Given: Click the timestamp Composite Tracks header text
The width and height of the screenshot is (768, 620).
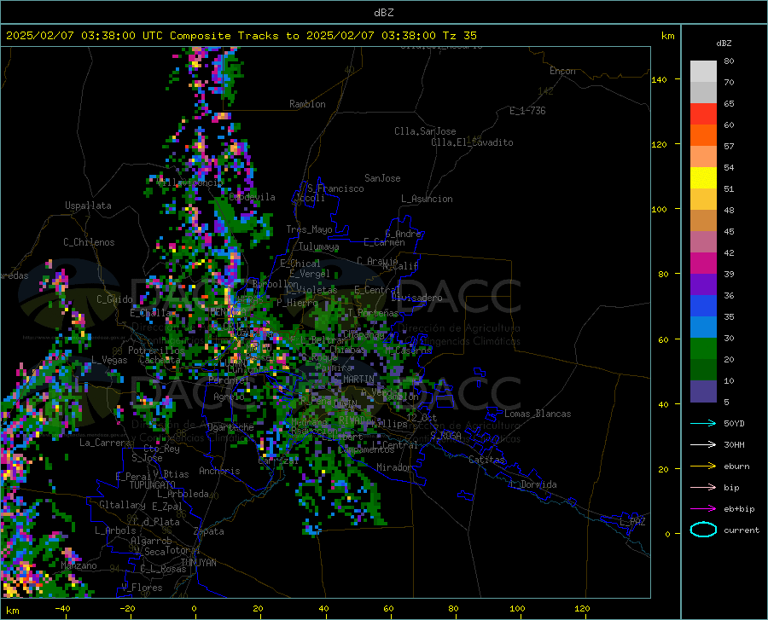Looking at the screenshot, I should tap(241, 36).
